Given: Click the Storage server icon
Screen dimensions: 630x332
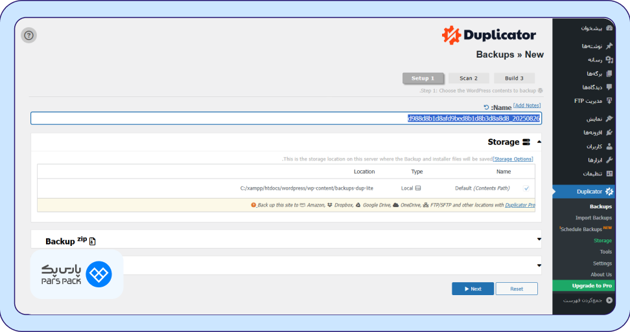Looking at the screenshot, I should 526,142.
